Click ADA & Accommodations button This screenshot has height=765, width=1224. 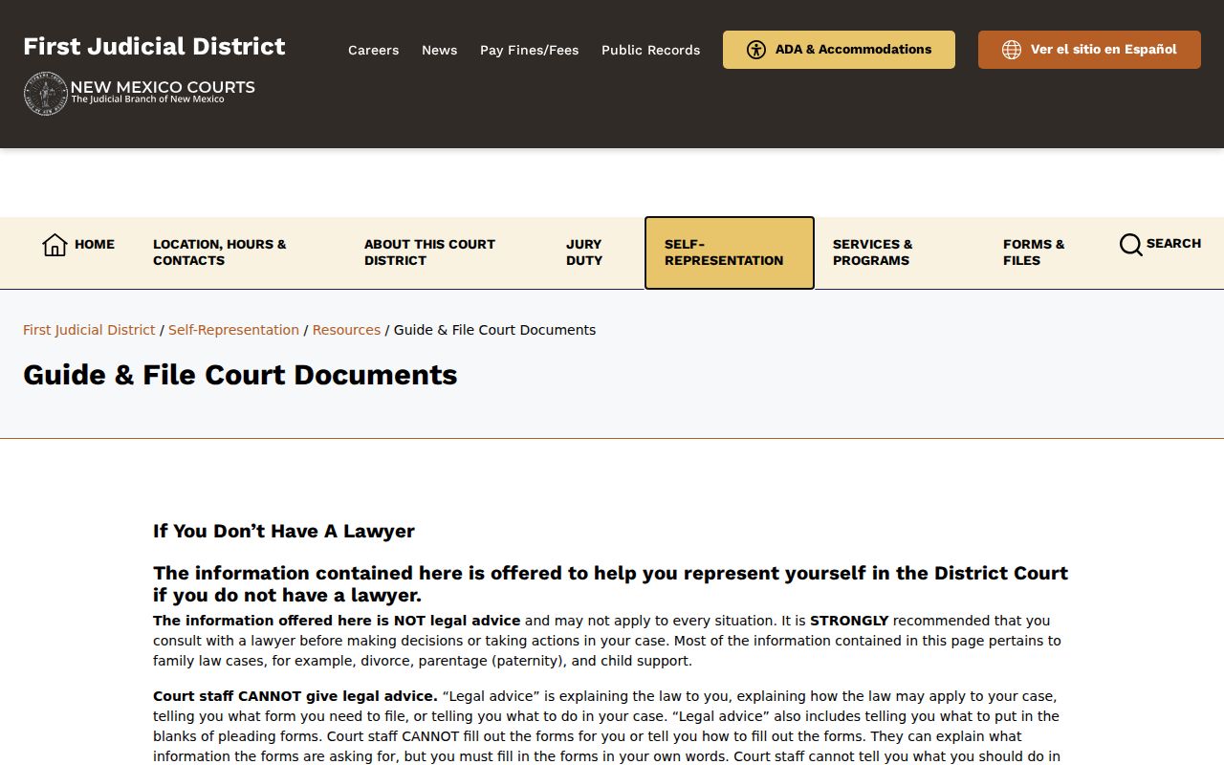click(839, 50)
